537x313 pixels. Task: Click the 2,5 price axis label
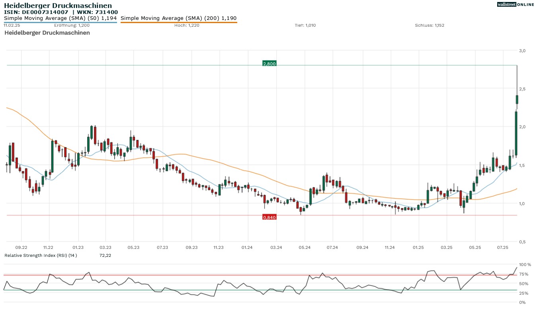[522, 89]
